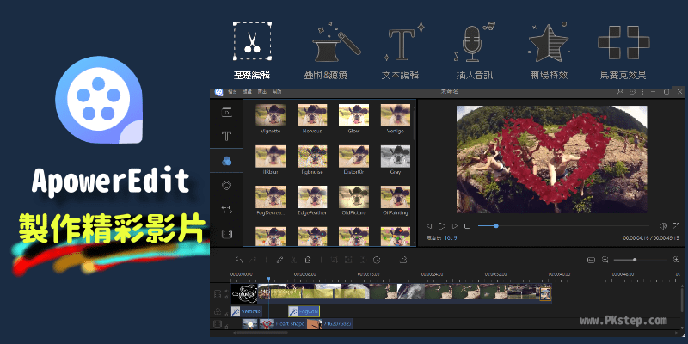Click the timeline zoom-in magnifier icon
This screenshot has height=344, width=688.
[676, 260]
